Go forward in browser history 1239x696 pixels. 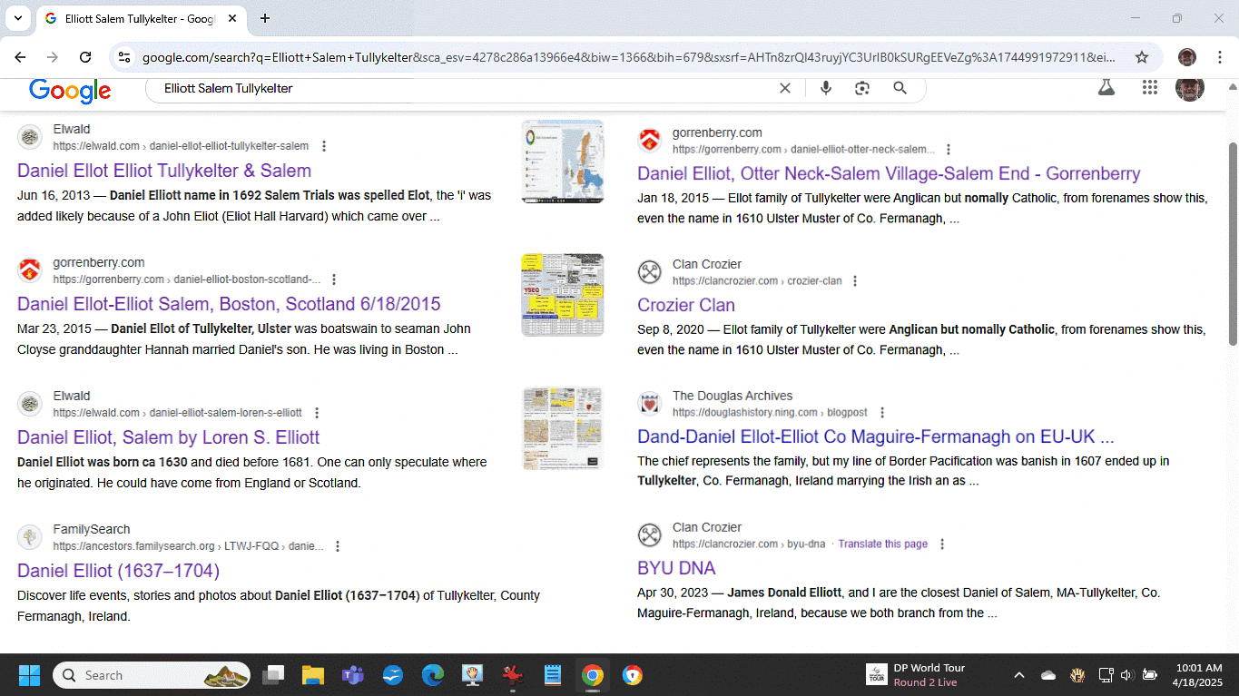point(53,57)
